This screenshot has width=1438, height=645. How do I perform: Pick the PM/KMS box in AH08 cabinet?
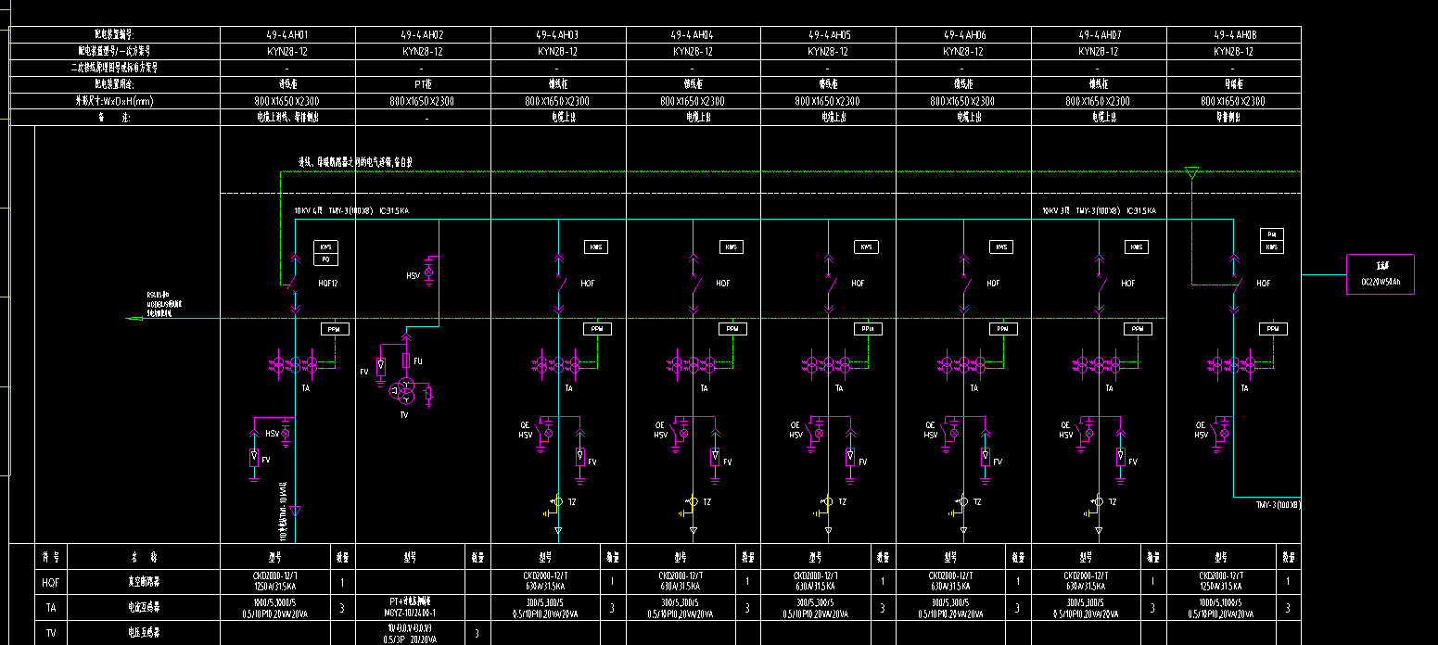1272,241
